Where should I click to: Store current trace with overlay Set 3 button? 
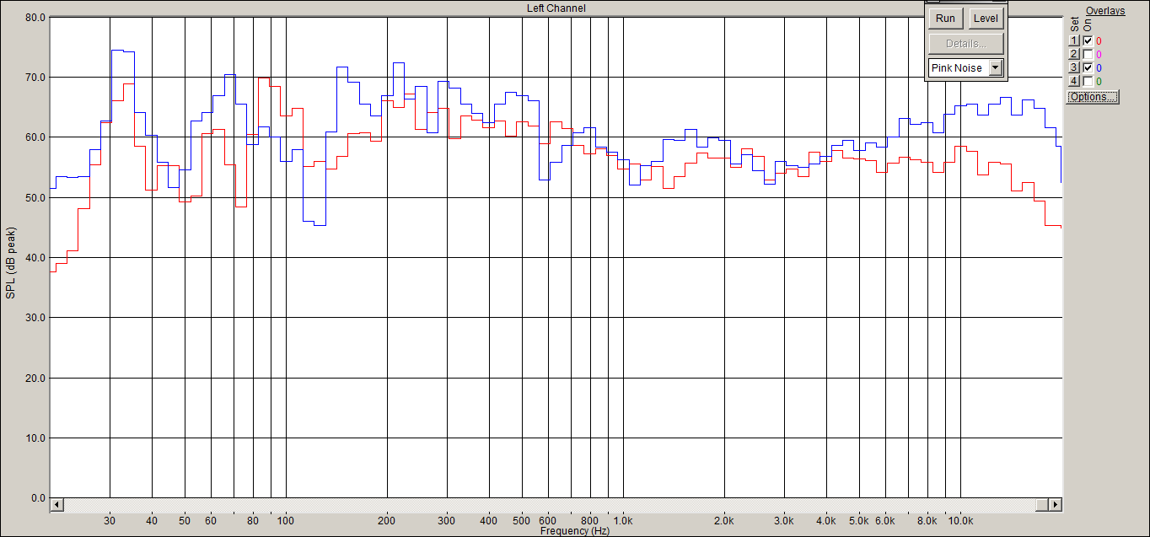[x=1073, y=67]
